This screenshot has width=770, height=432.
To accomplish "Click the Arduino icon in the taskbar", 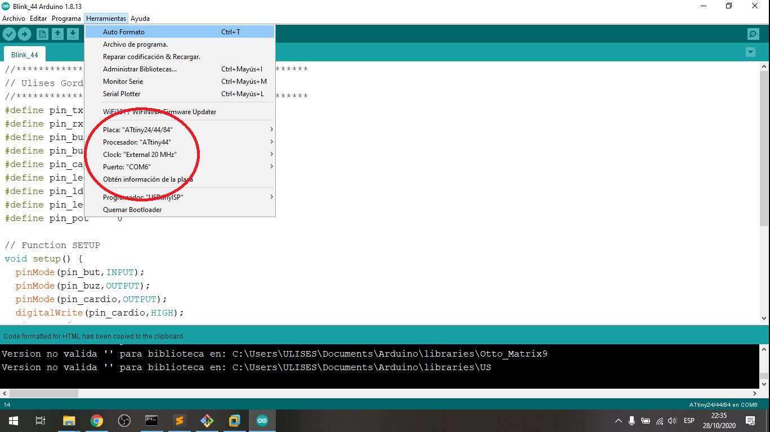I will click(x=262, y=420).
